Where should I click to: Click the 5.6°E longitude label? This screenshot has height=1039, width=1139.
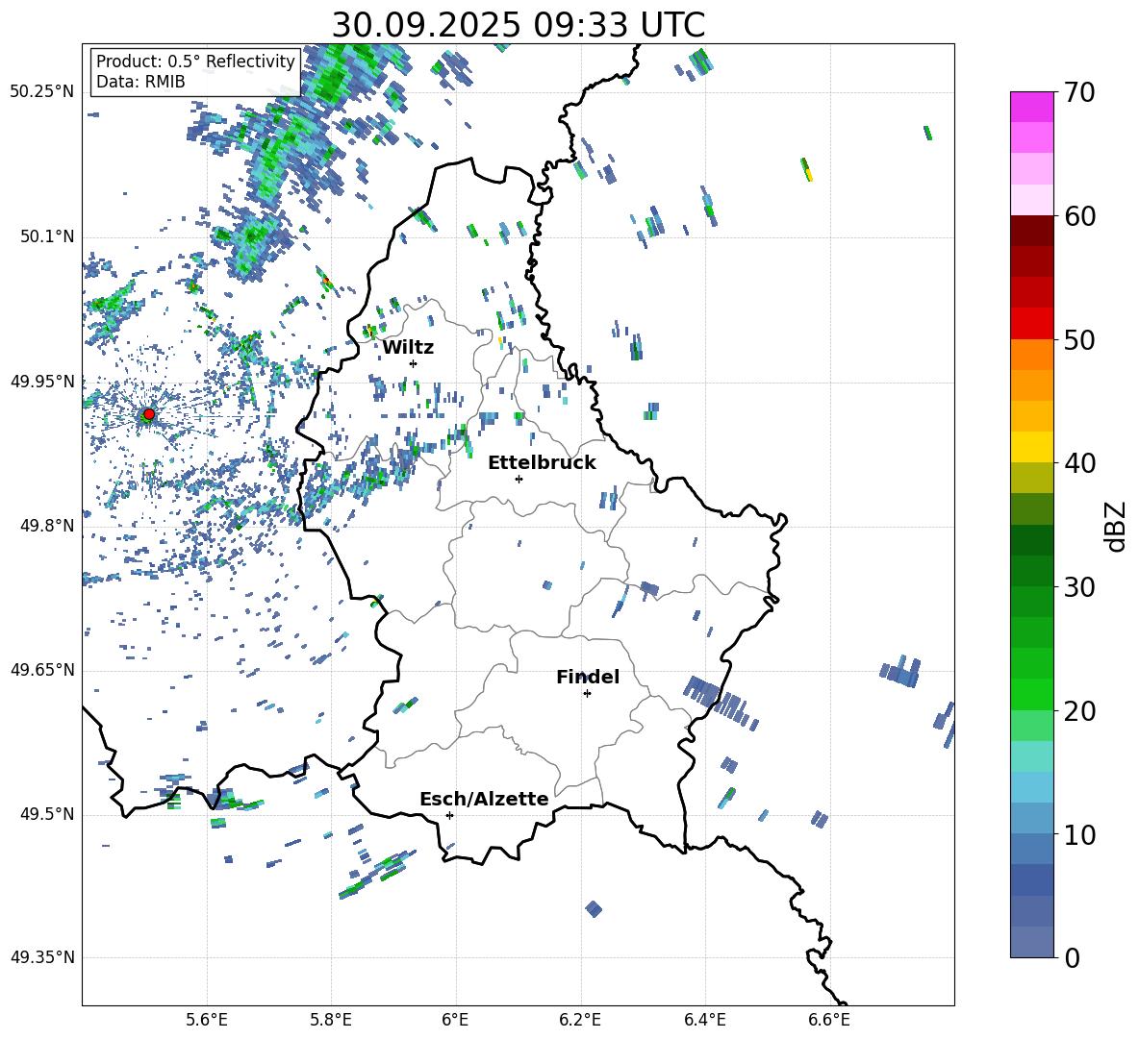[x=207, y=1020]
